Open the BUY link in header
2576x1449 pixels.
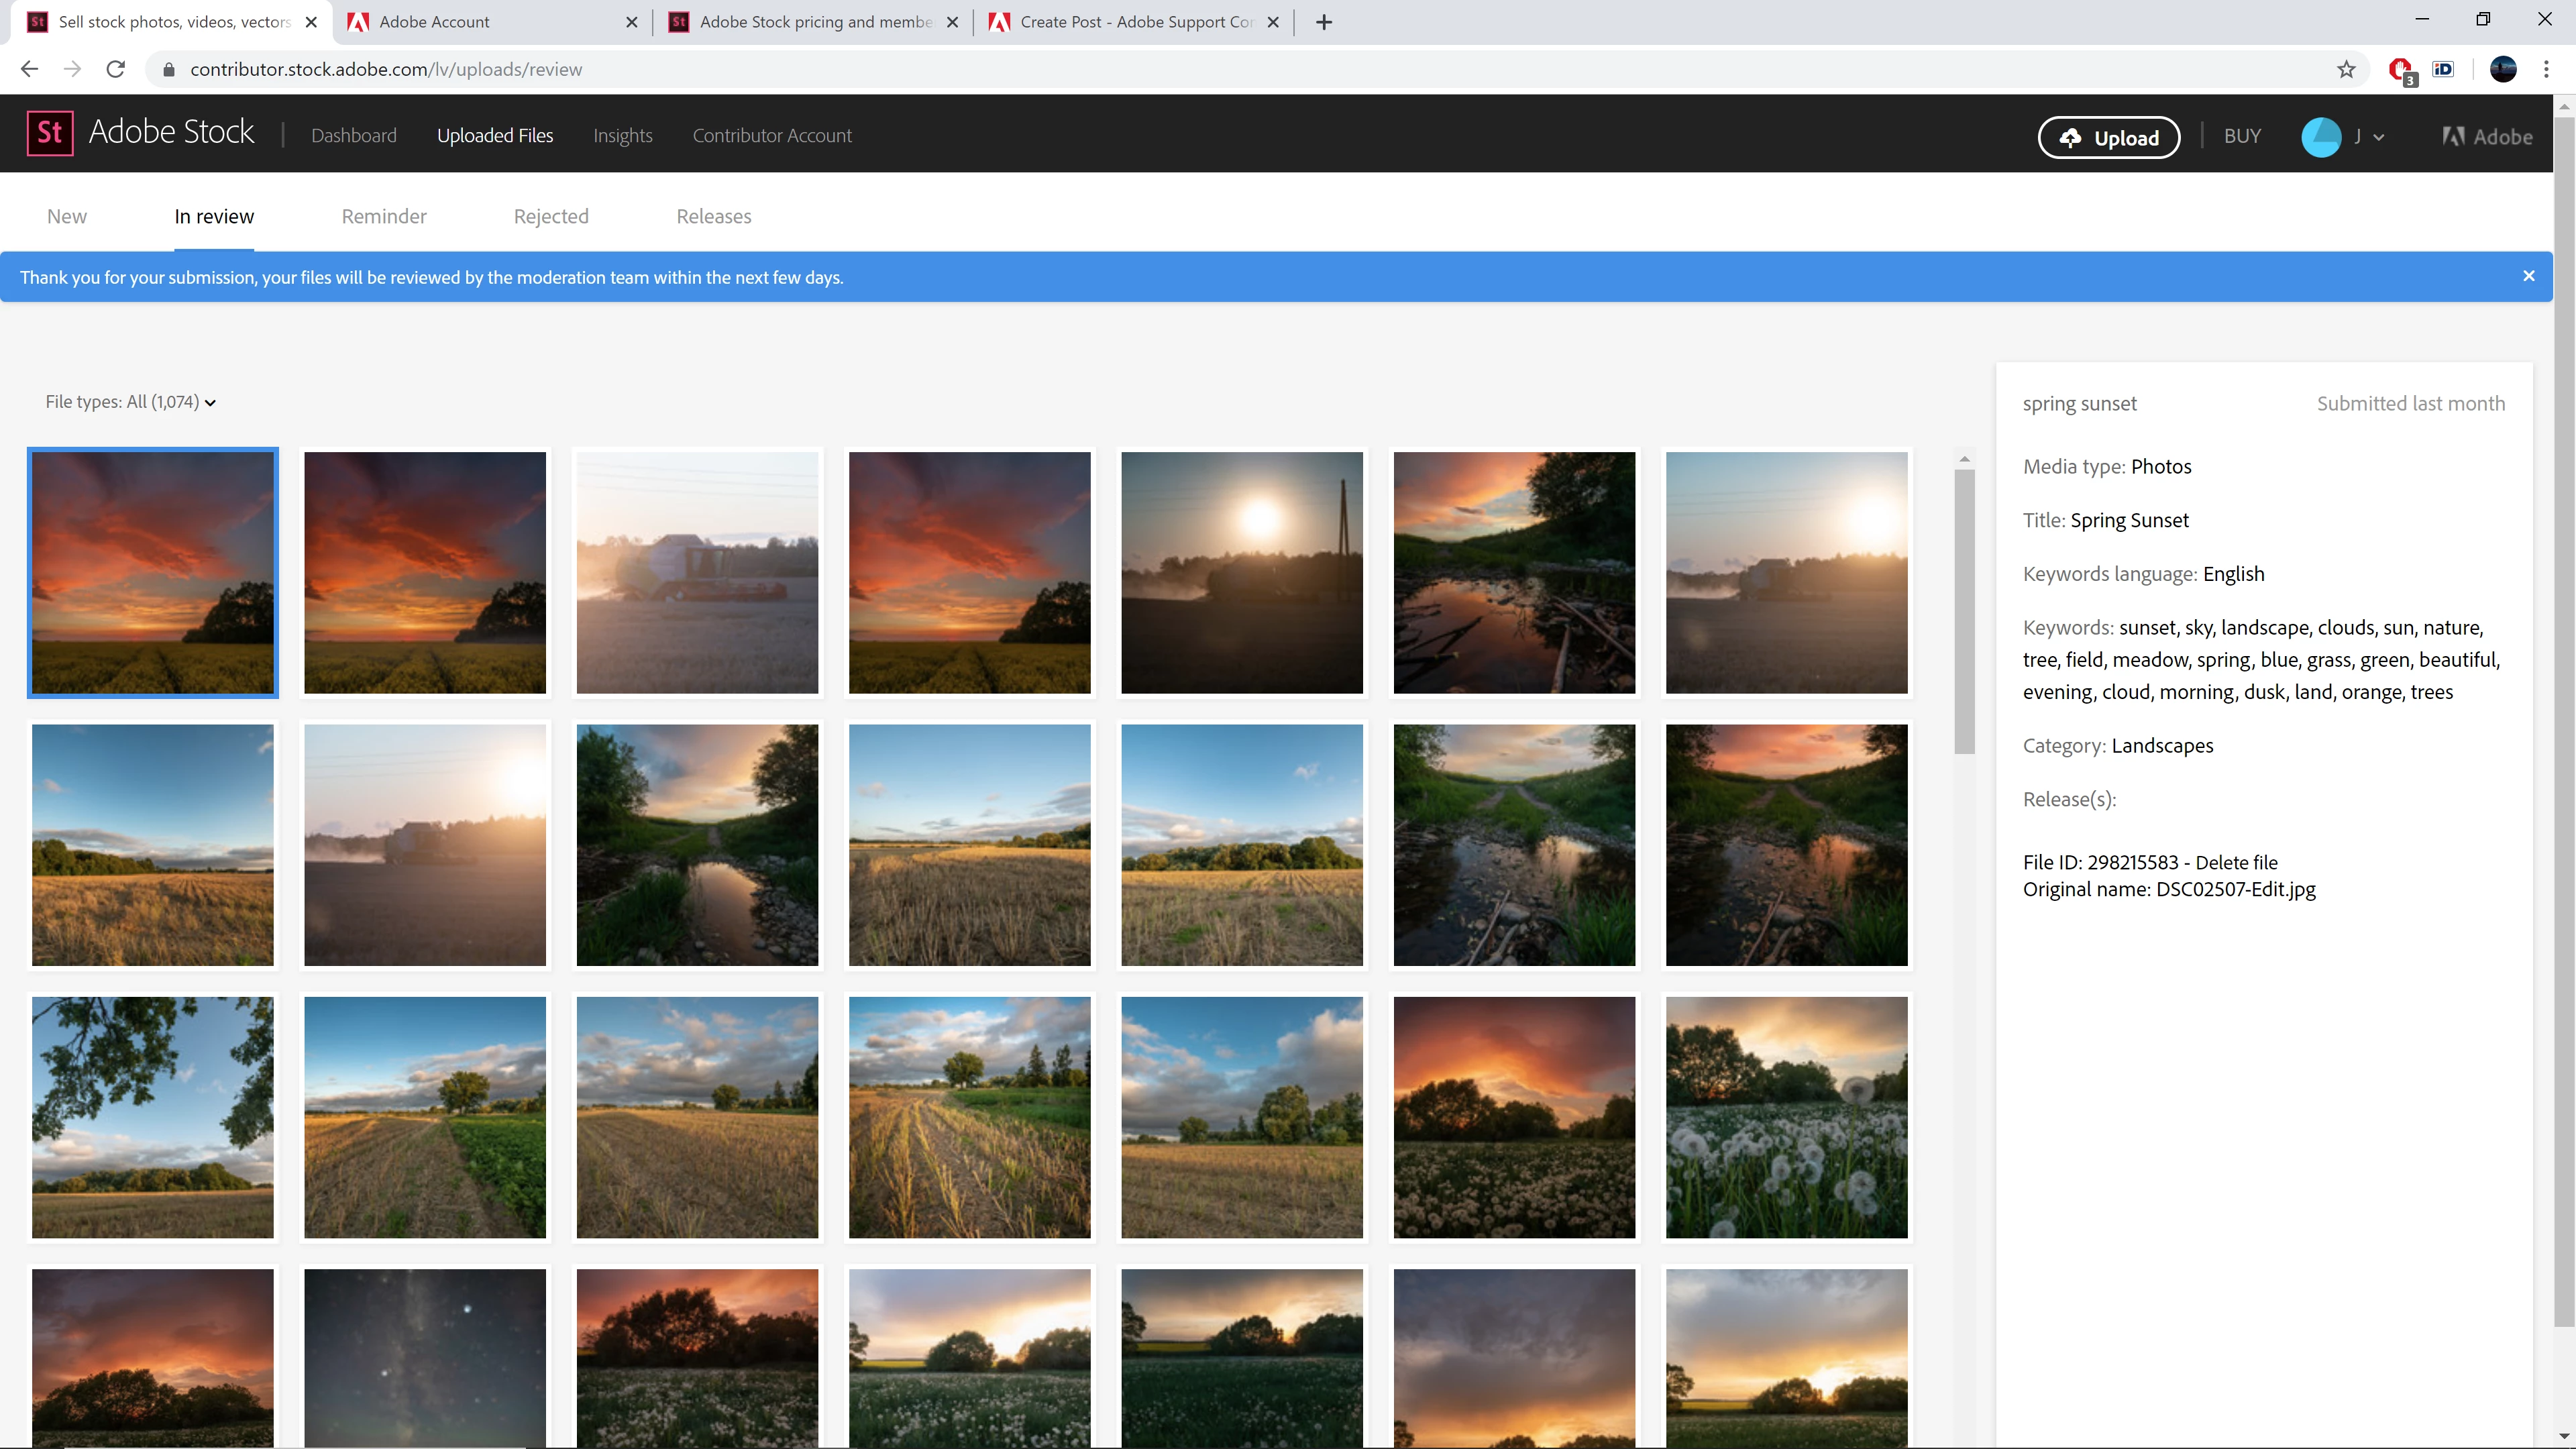pyautogui.click(x=2242, y=136)
